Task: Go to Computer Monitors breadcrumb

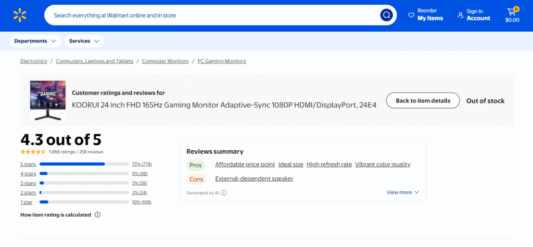Action: [165, 61]
